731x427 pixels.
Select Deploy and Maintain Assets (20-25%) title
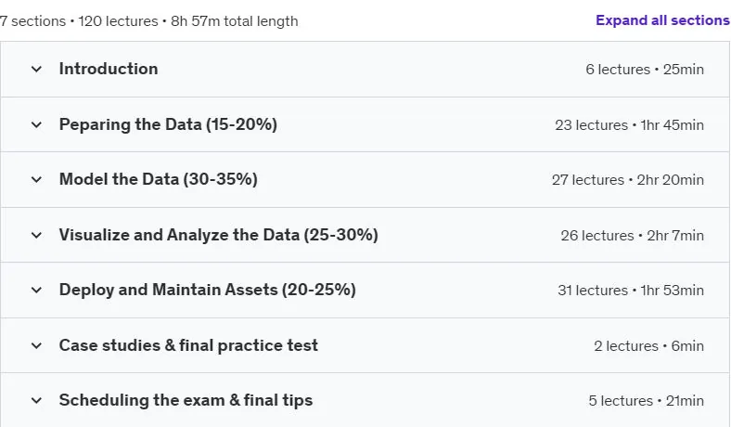pyautogui.click(x=208, y=290)
